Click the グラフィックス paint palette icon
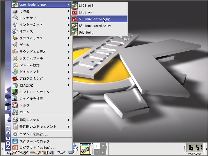 tap(15, 38)
